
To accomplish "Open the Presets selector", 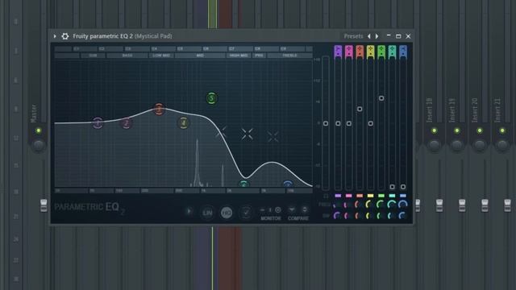I will [353, 36].
